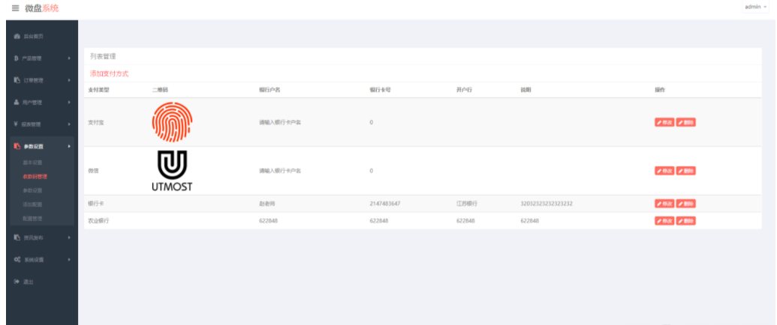The image size is (777, 325).
Task: Click the fingerprint QR image in 支付宝 row
Action: [172, 122]
